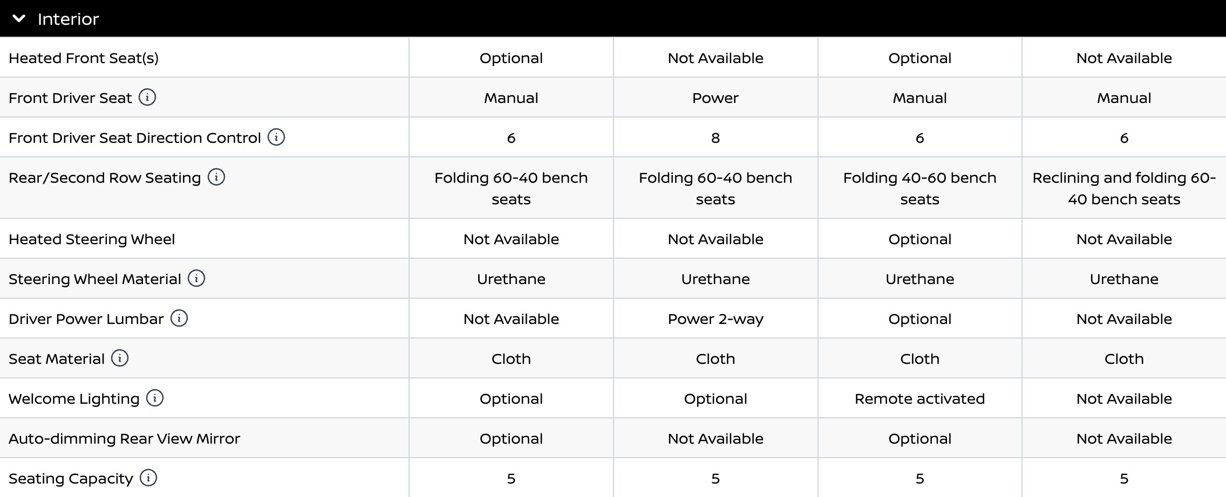Click the 'Power' Front Driver Seat value
This screenshot has width=1226, height=497.
coord(716,98)
